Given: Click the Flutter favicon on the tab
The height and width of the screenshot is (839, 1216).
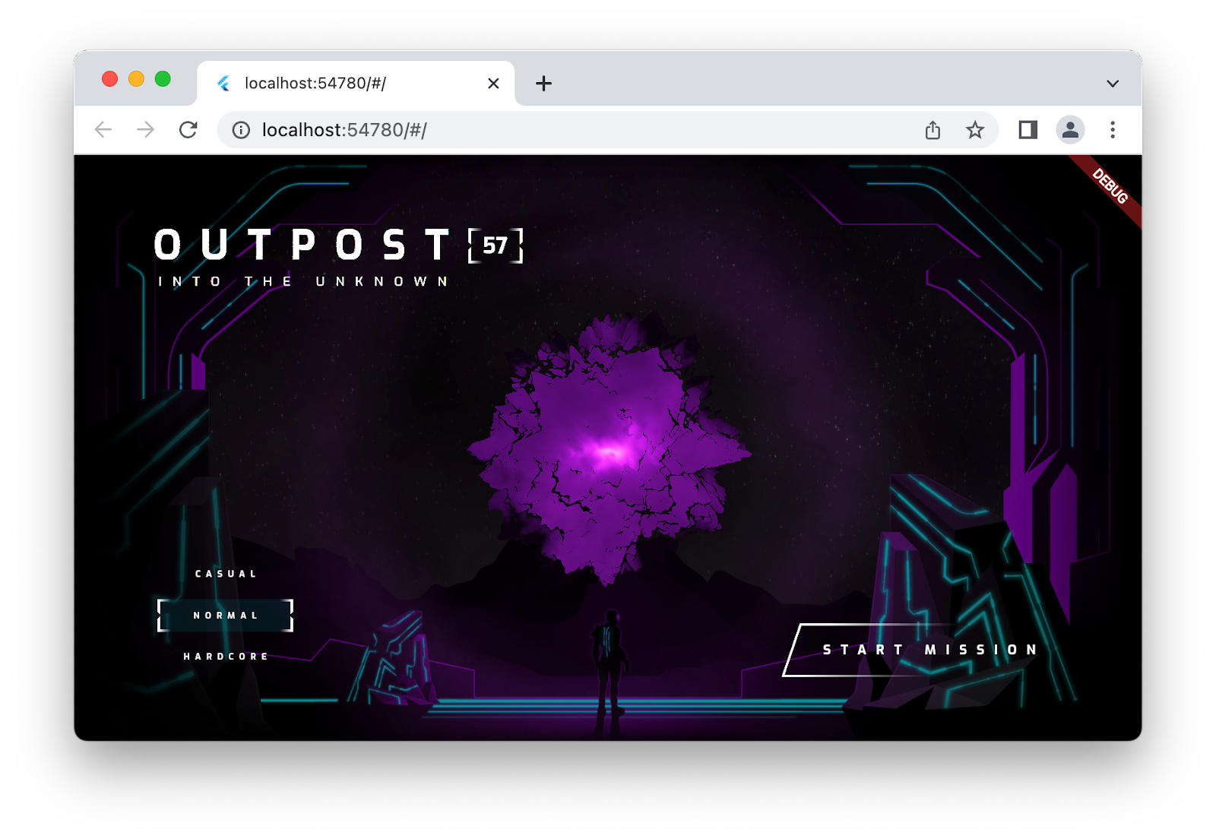Looking at the screenshot, I should tap(223, 84).
